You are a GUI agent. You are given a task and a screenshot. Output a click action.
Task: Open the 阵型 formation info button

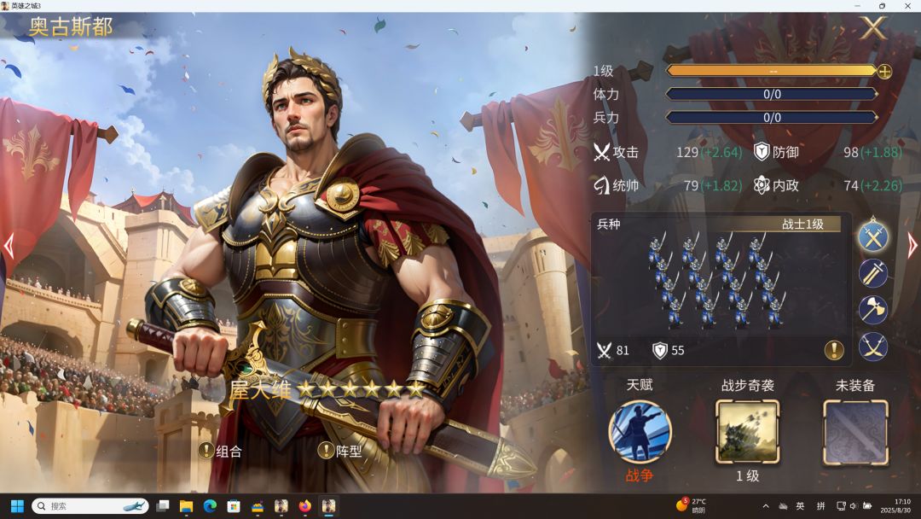[x=340, y=451]
